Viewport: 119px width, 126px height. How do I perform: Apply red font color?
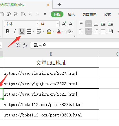59,31
